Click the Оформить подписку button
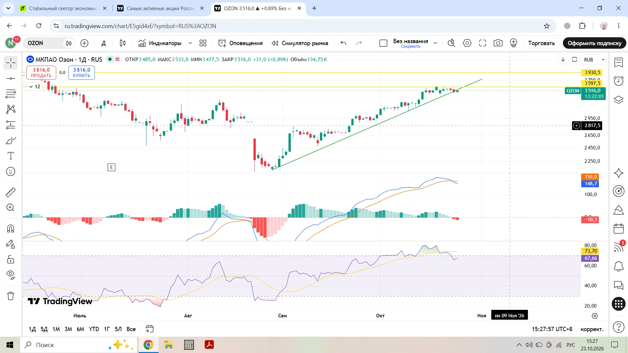Image resolution: width=628 pixels, height=353 pixels. tap(594, 43)
